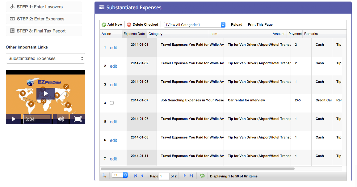Mute the video using the volume icon
Viewport: 357px width, 187px height.
click(x=61, y=119)
